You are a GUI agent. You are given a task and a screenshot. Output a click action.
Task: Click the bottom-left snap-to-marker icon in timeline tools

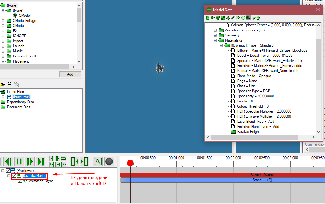tap(52, 164)
